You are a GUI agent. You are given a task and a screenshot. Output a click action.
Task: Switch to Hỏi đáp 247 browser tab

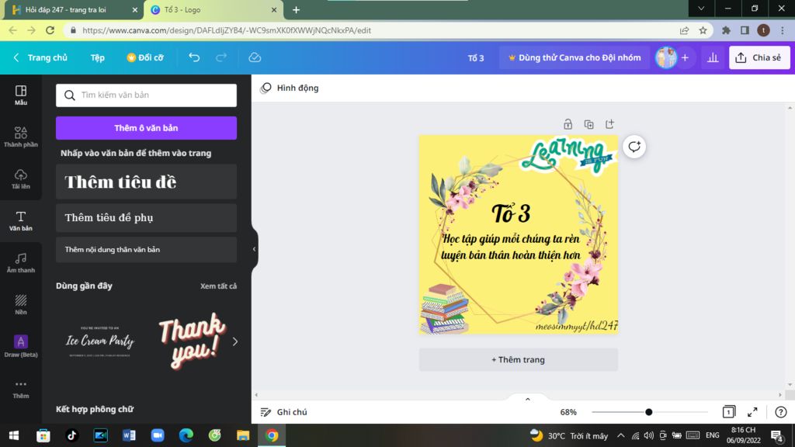coord(67,9)
